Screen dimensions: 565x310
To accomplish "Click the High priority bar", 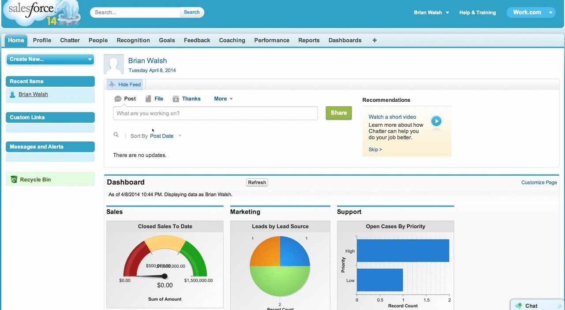I will tap(403, 251).
